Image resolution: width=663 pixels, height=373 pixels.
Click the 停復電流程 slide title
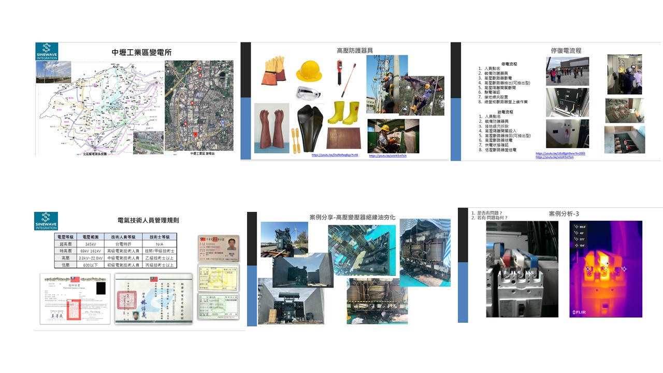click(x=566, y=51)
